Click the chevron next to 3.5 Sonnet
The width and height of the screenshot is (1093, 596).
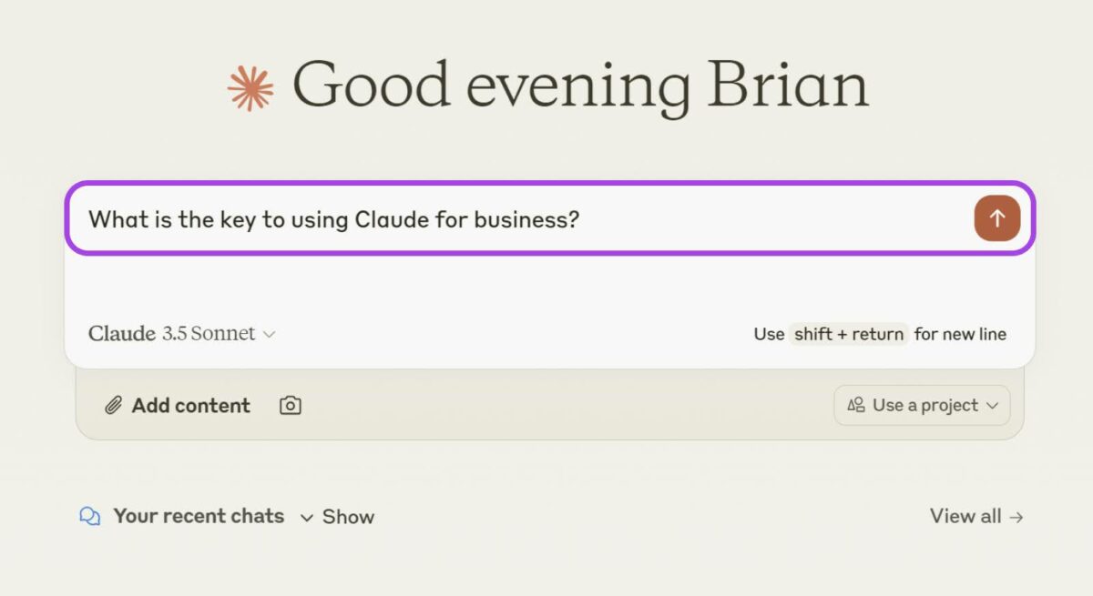269,335
